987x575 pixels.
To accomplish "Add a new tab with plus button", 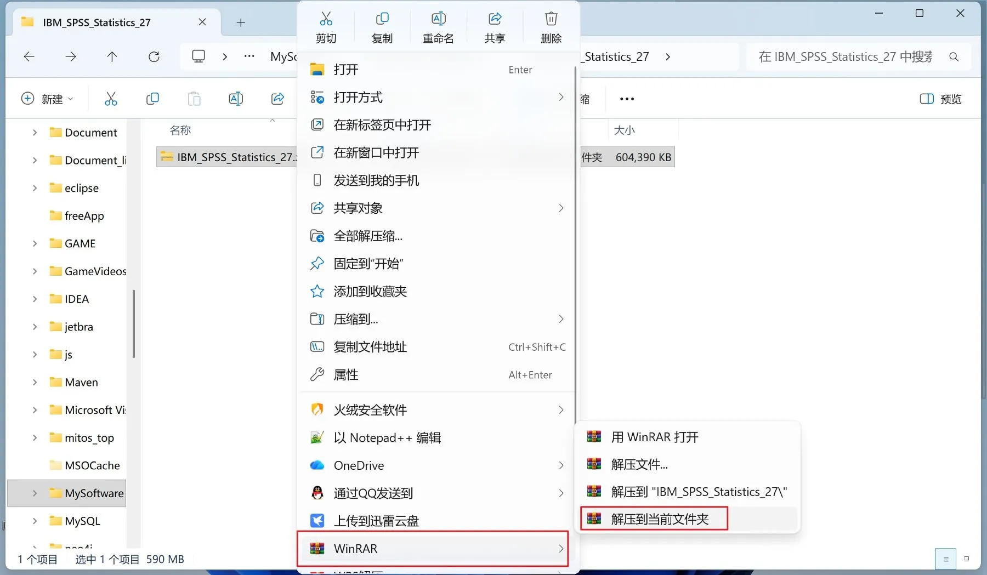I will [241, 22].
